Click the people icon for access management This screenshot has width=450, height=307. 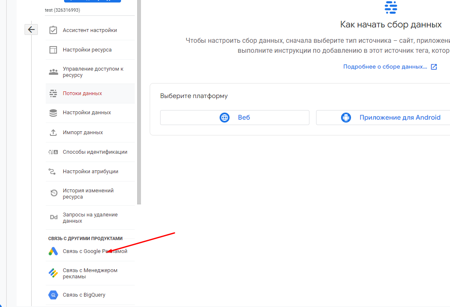[x=53, y=72]
